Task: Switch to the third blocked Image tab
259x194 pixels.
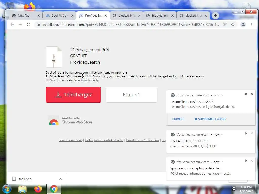Action: (x=193, y=16)
